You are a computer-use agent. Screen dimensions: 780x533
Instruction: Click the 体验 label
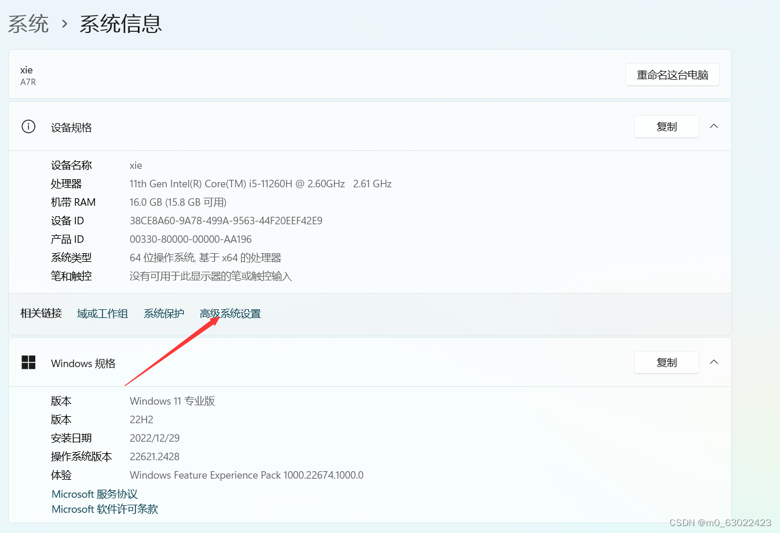click(x=61, y=475)
